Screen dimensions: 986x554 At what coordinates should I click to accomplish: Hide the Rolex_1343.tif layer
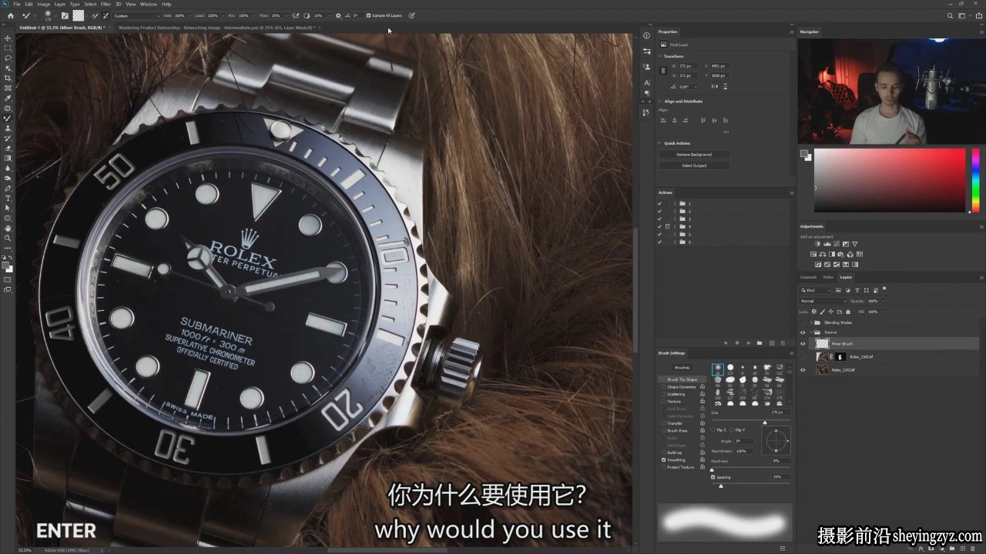pos(803,370)
